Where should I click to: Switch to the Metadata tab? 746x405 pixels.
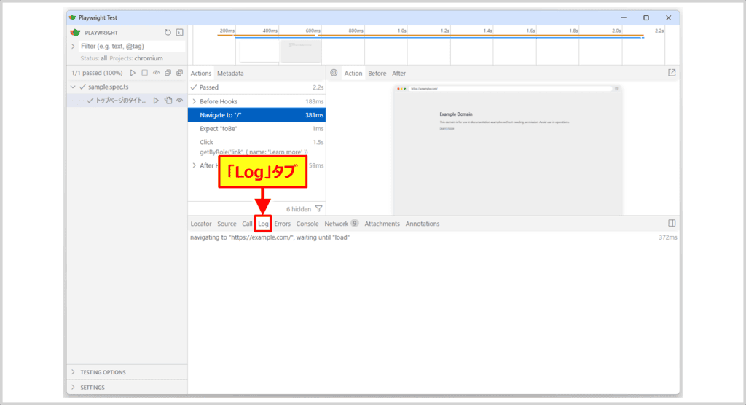click(230, 74)
